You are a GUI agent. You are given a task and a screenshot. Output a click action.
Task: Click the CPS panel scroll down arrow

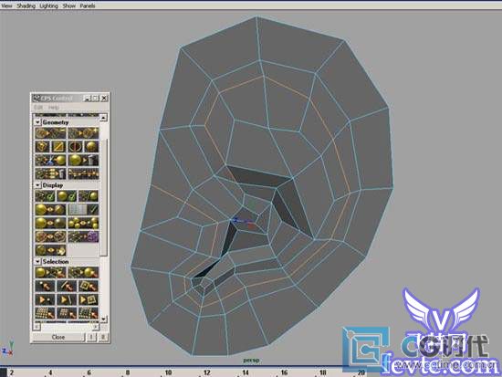[x=103, y=319]
